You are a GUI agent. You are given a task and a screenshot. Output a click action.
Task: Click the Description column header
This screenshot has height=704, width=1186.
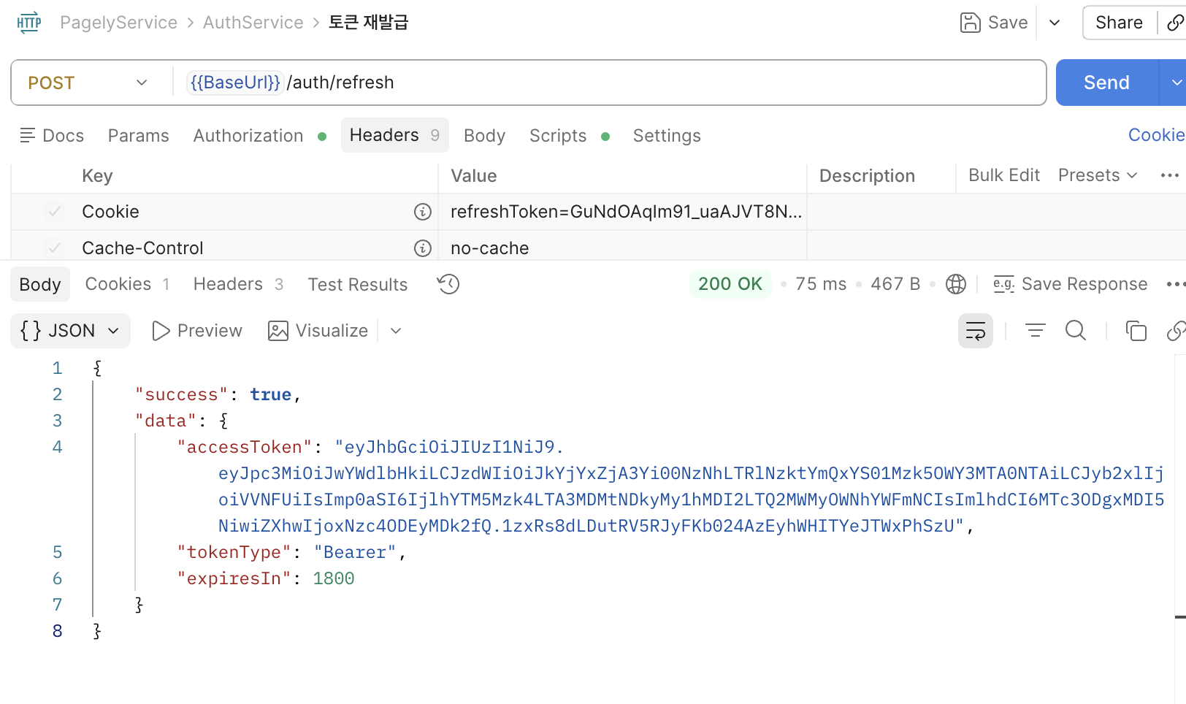(867, 176)
